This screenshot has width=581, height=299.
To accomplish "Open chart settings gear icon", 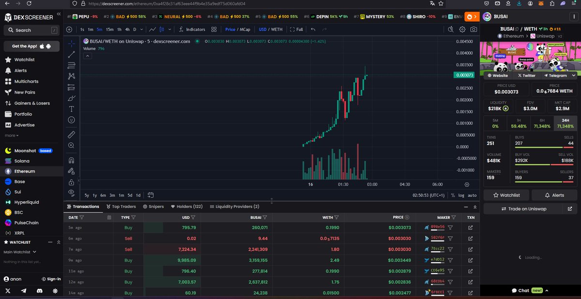I will click(462, 30).
